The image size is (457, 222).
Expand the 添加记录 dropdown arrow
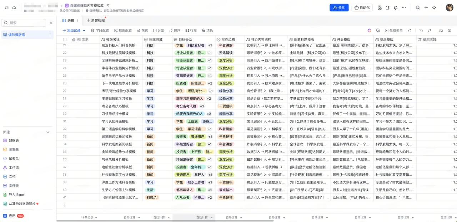pos(83,31)
